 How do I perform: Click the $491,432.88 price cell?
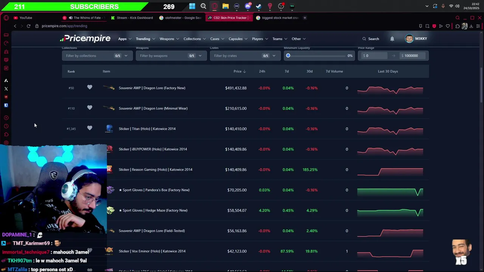point(236,88)
